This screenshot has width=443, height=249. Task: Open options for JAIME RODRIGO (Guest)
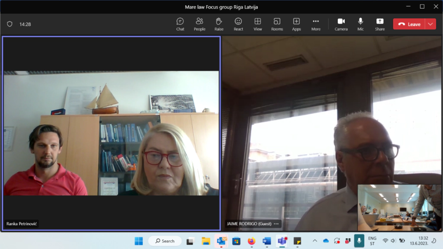276,224
